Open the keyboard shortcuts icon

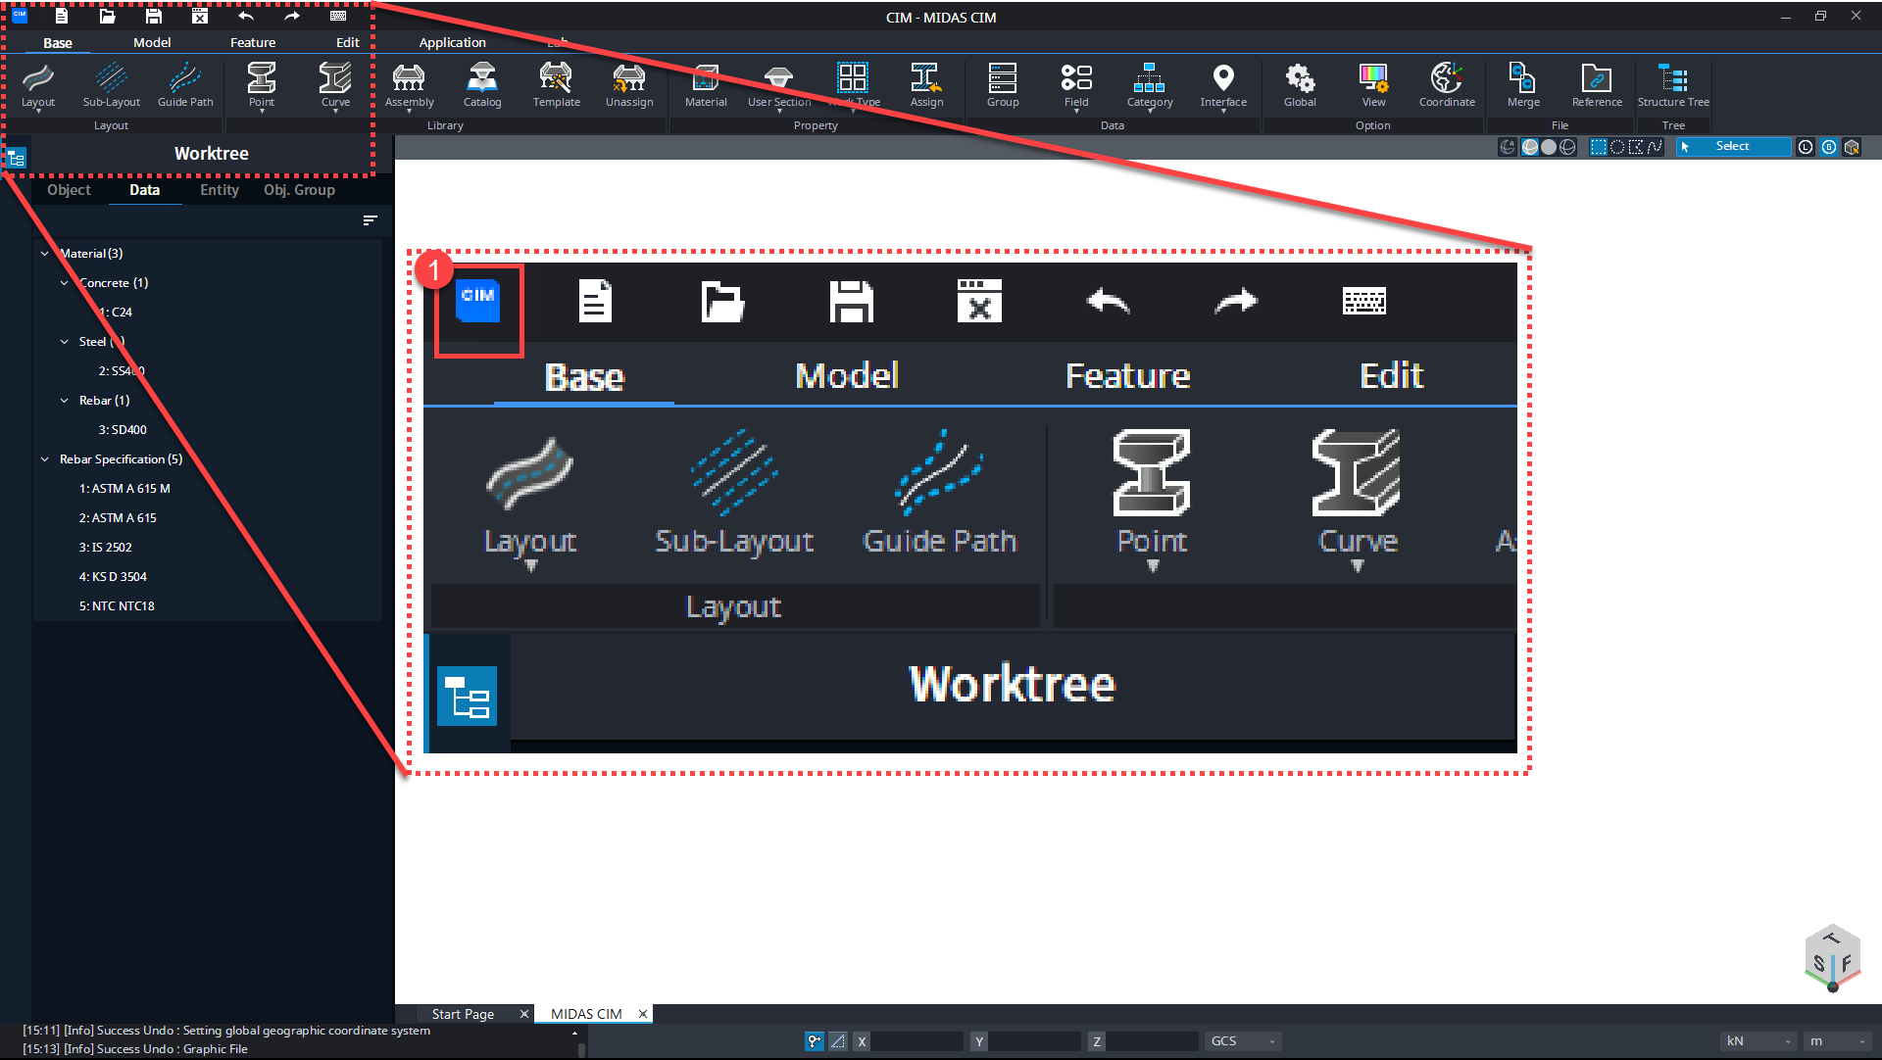(x=338, y=16)
